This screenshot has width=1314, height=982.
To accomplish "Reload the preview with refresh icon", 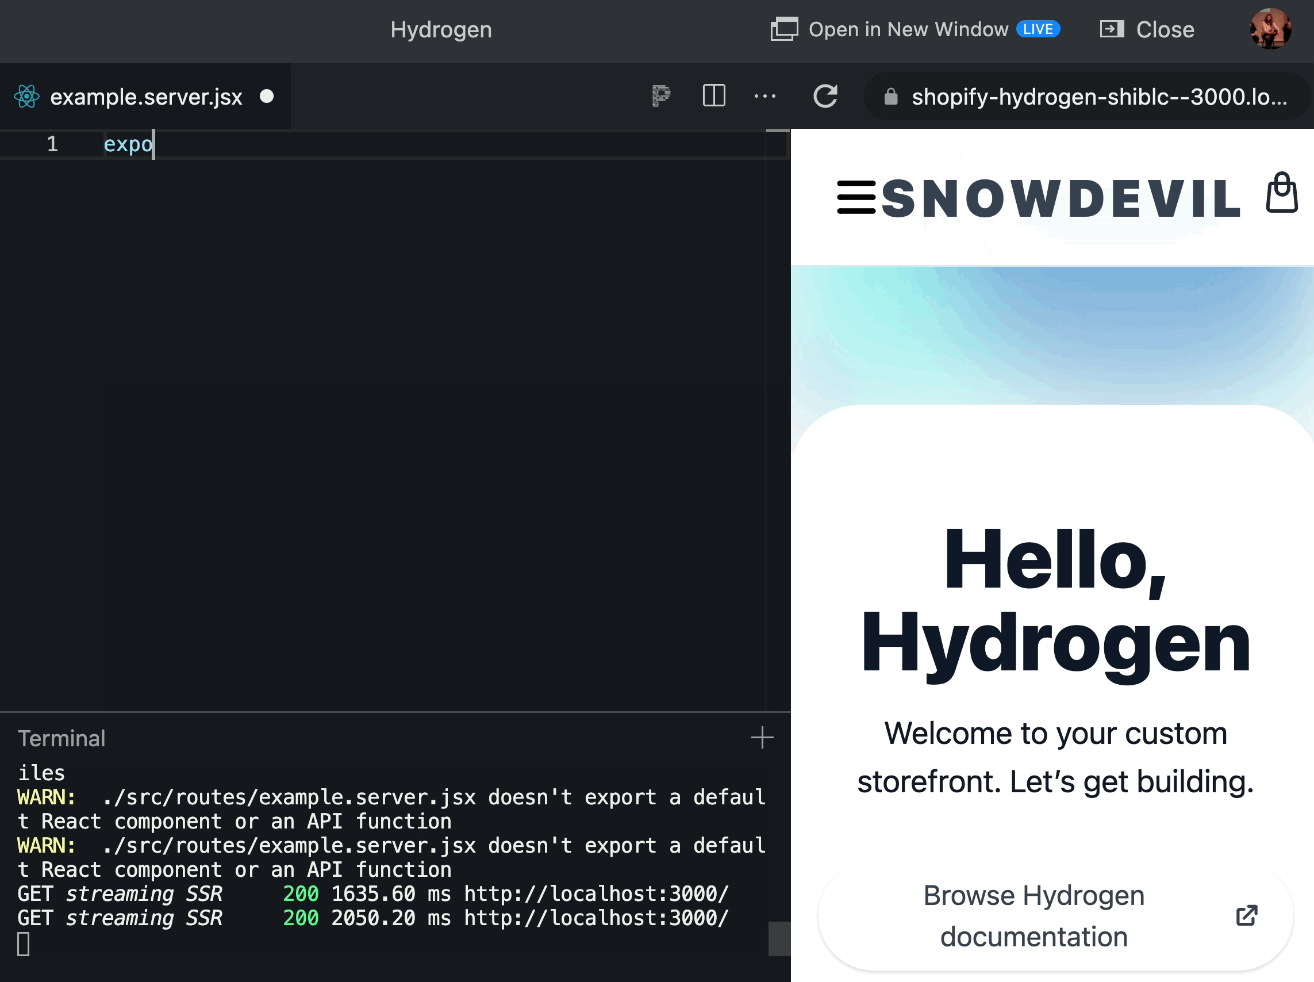I will coord(825,95).
